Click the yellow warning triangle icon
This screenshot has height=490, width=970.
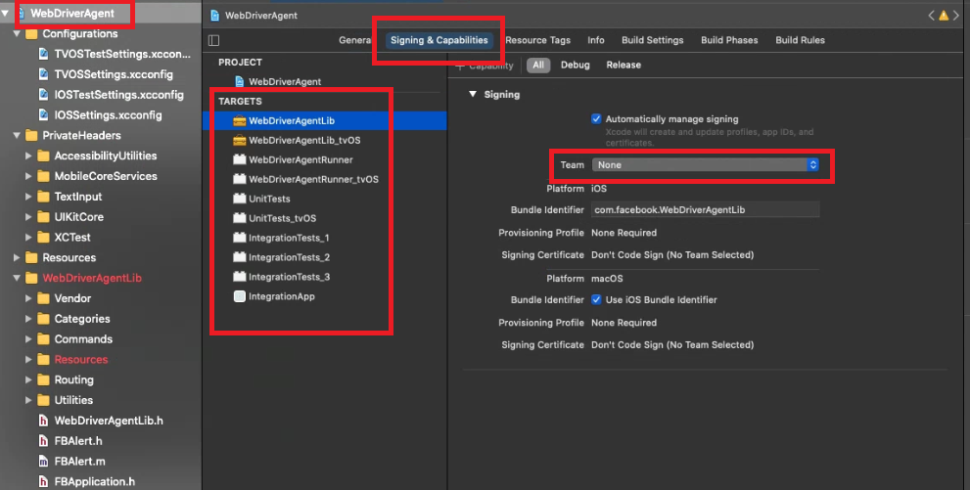[944, 16]
